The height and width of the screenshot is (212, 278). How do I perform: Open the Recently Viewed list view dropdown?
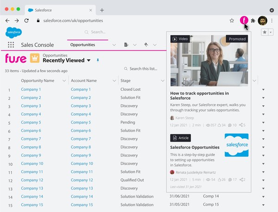point(89,60)
